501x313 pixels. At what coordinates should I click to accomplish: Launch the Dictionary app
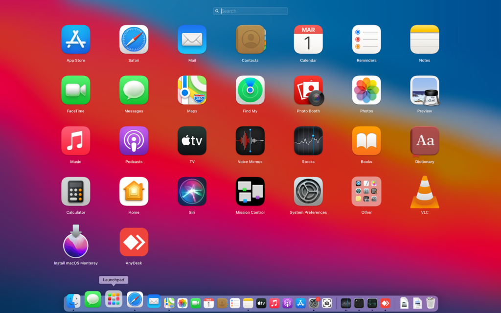pos(424,141)
